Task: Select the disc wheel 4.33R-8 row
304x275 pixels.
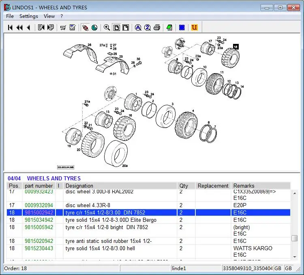Action: pyautogui.click(x=88, y=205)
